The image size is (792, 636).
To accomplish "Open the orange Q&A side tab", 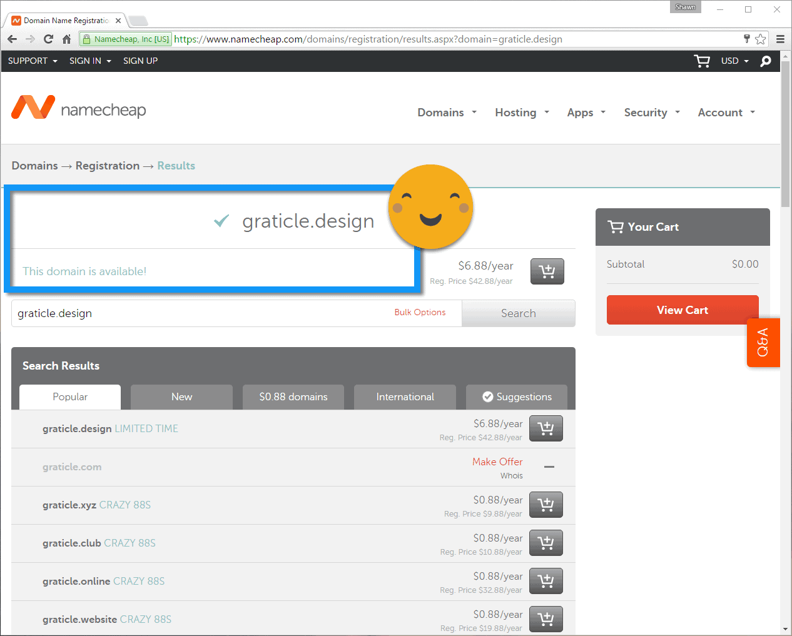I will click(x=763, y=343).
